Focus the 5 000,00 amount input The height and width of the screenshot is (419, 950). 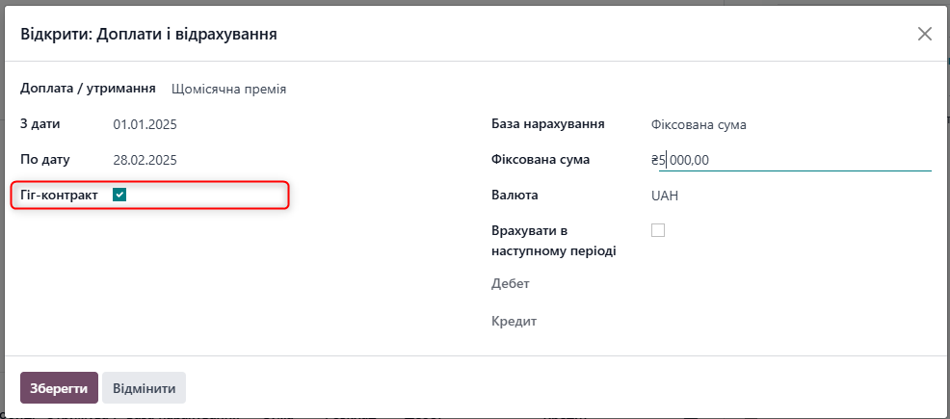click(795, 161)
